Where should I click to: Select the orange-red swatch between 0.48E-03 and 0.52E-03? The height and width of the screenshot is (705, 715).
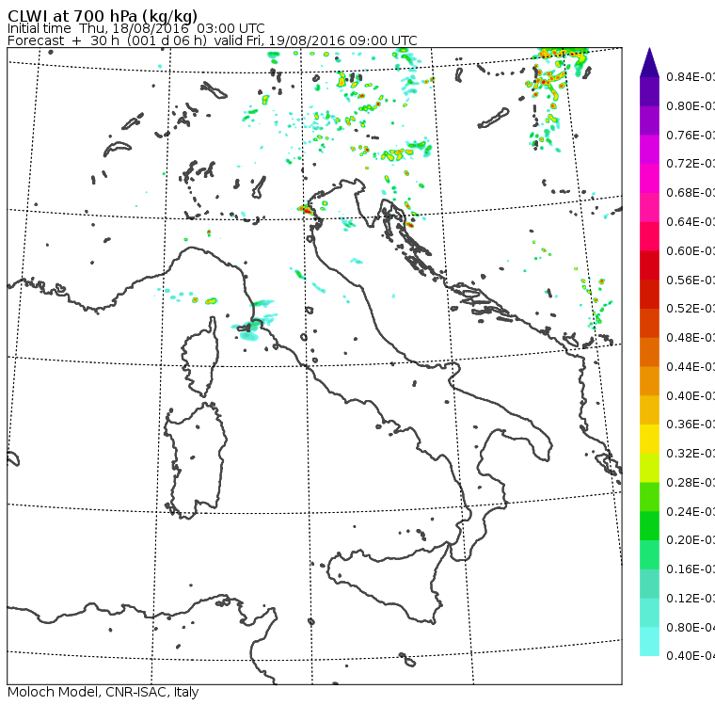[649, 323]
